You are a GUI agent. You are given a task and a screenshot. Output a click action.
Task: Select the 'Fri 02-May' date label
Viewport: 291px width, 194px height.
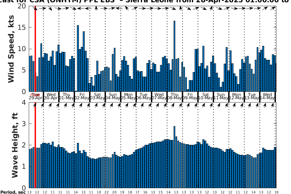82,96
